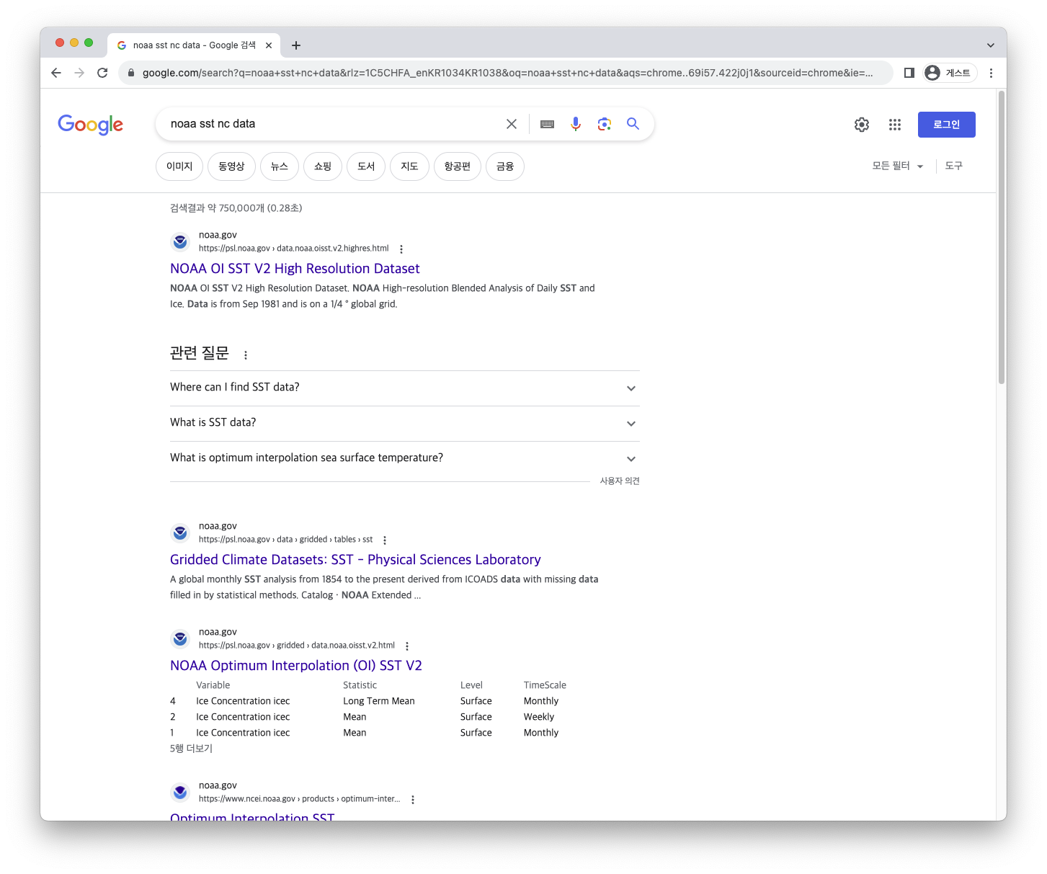Viewport: 1047px width, 874px height.
Task: Switch to the 금융 results tab
Action: point(505,166)
